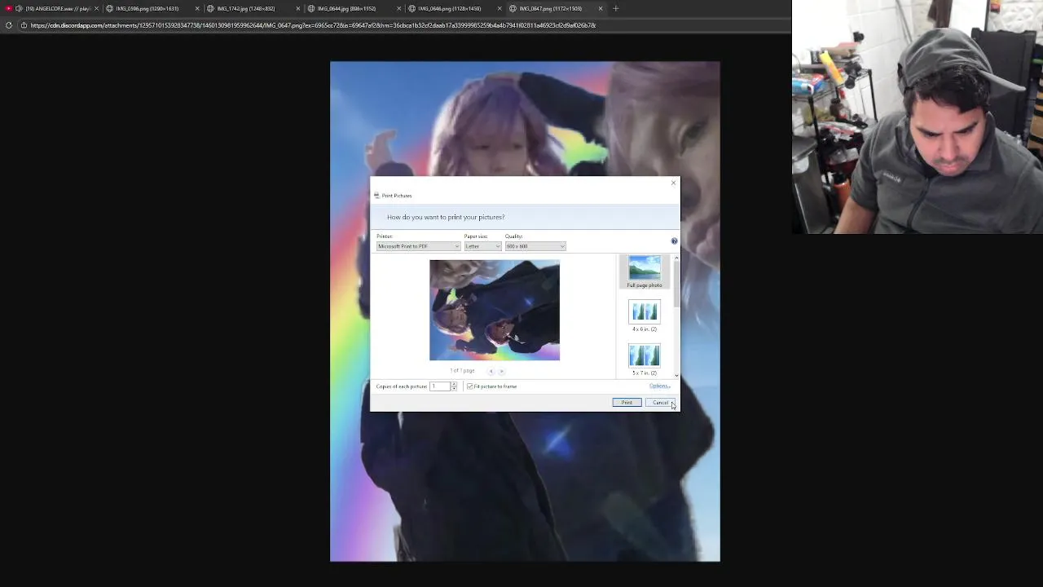Close the Print Pictures dialog
Screen dimensions: 1043x587
pos(673,183)
